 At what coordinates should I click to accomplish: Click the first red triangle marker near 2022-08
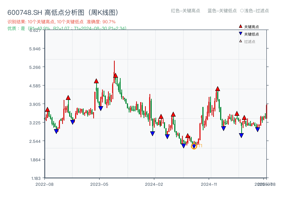click(x=47, y=110)
